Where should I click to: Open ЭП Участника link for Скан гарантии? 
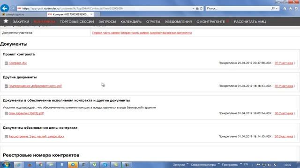pos(284,113)
